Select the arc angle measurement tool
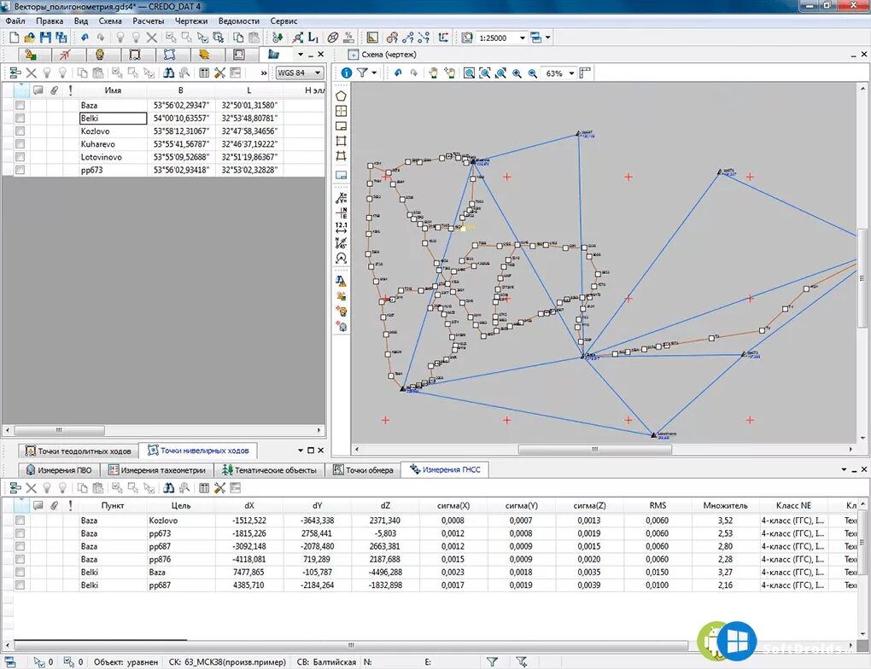This screenshot has width=871, height=669. point(341,258)
